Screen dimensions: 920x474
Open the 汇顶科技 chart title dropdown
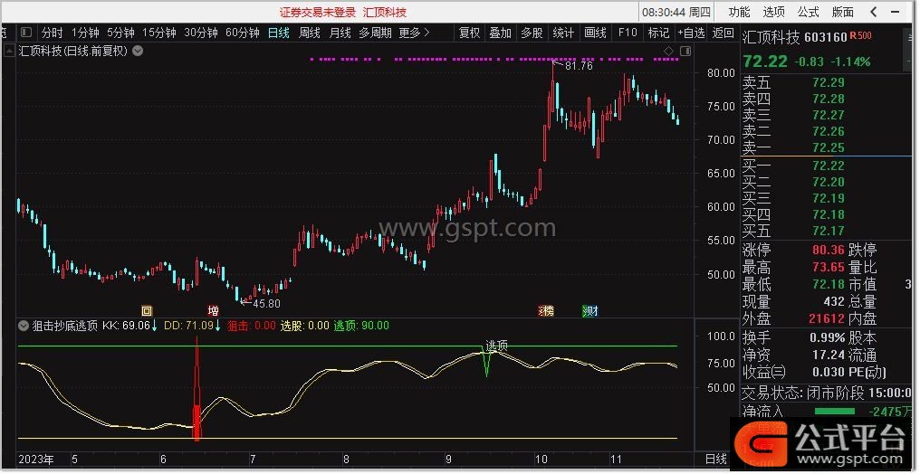point(138,51)
